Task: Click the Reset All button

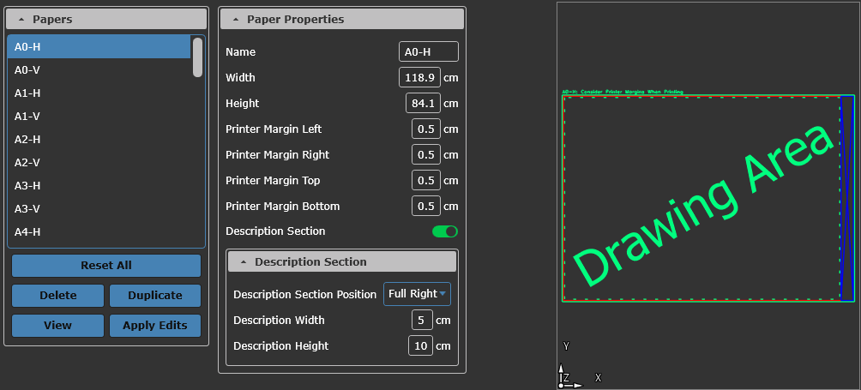Action: click(x=106, y=266)
